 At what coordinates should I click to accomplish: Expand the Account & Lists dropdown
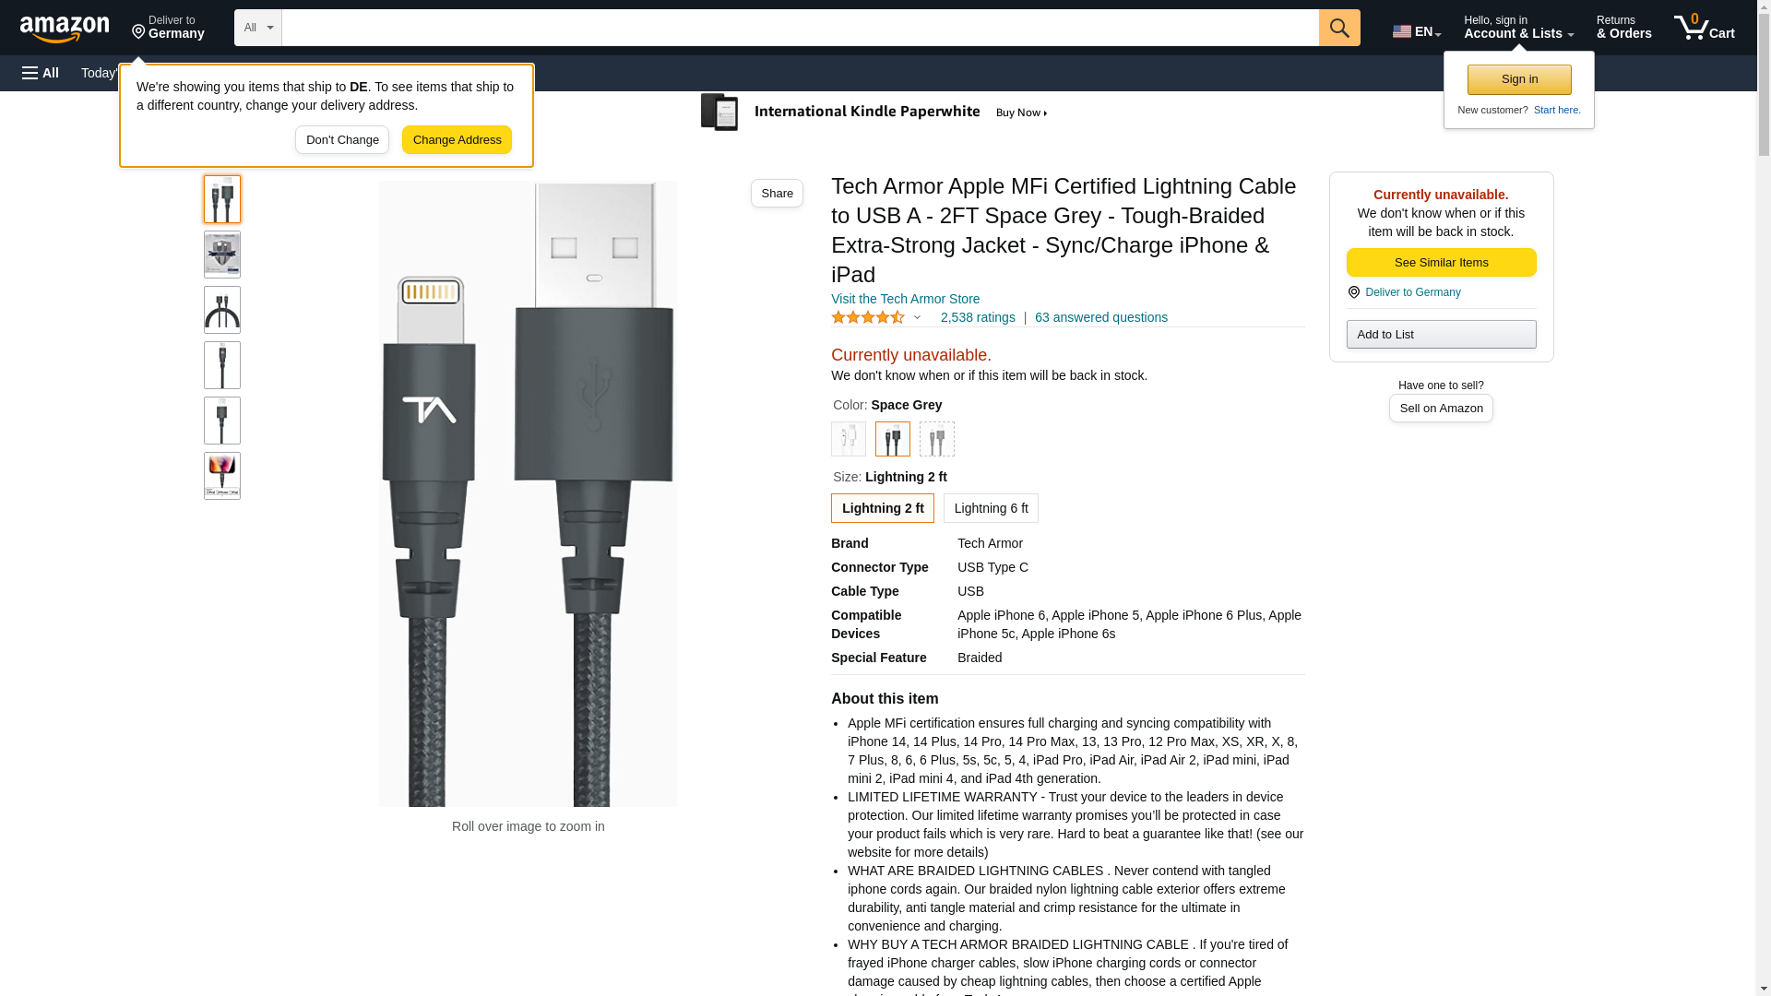pyautogui.click(x=1518, y=28)
